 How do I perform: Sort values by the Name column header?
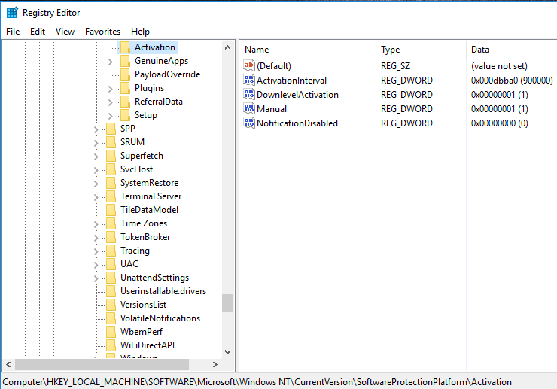pyautogui.click(x=308, y=50)
